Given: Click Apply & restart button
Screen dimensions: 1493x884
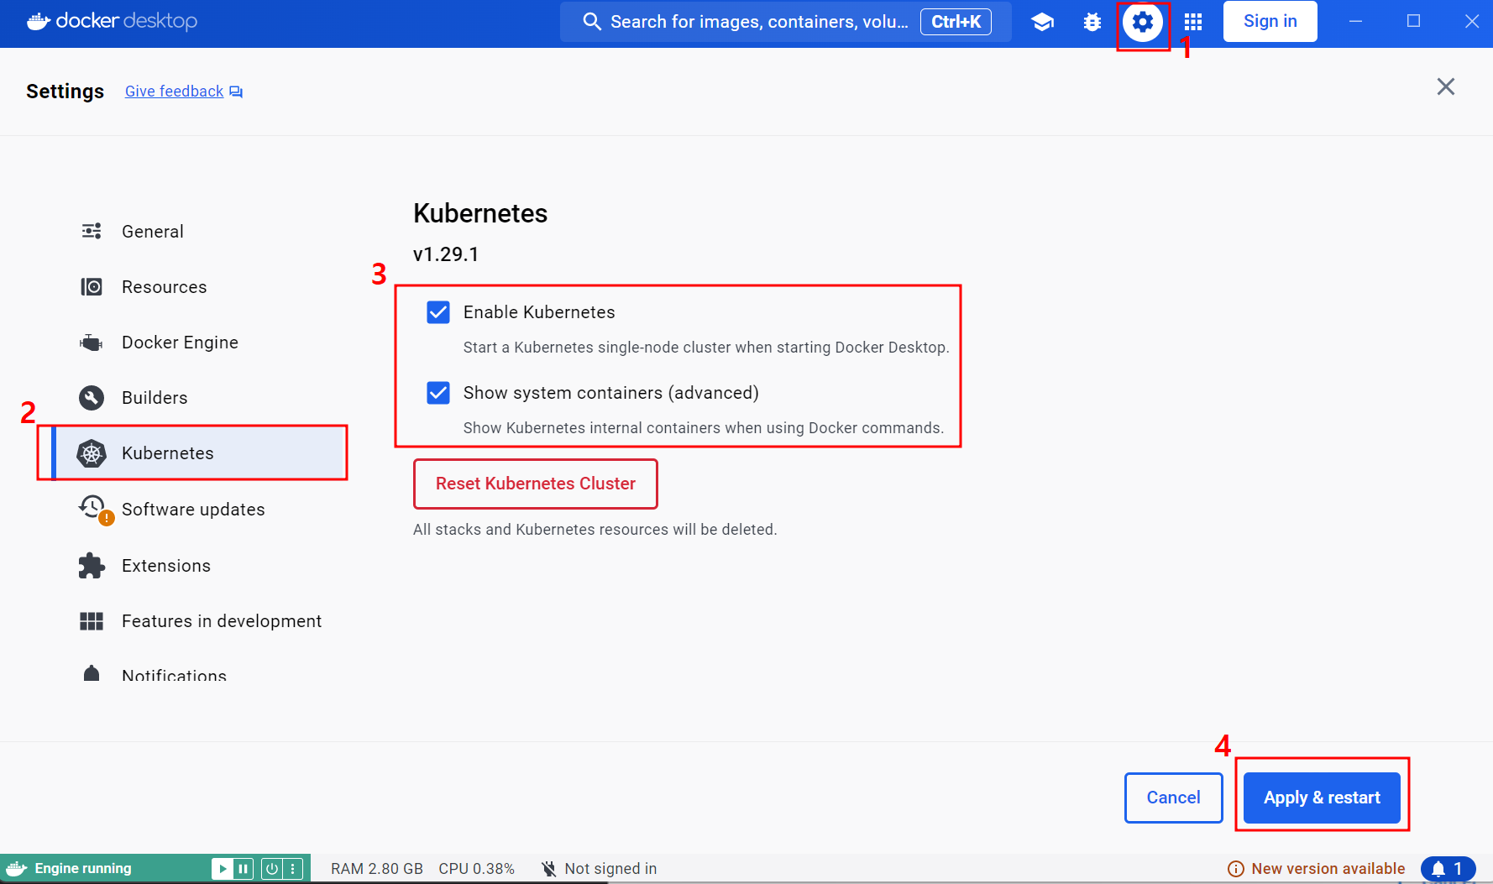Looking at the screenshot, I should tap(1322, 798).
